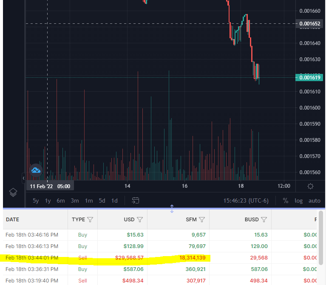Filter the USD column
326x285 pixels.
pos(140,220)
